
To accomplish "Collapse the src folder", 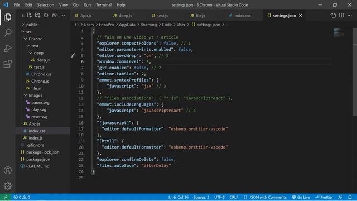I will [43, 32].
